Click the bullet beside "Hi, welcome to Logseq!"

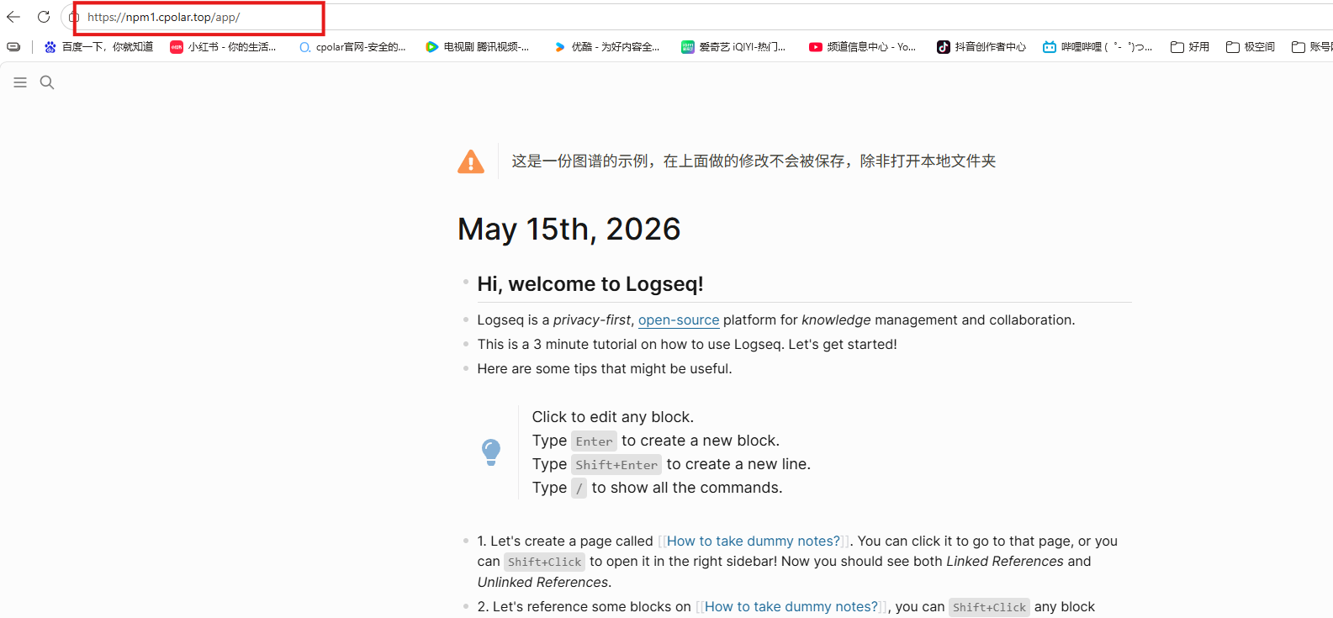465,283
